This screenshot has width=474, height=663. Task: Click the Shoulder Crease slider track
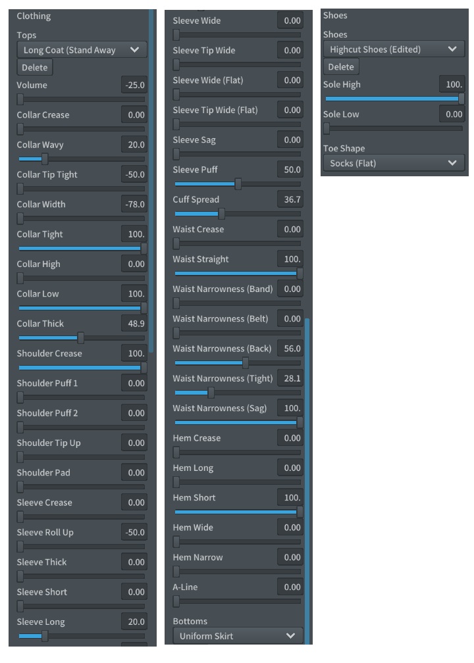(x=82, y=368)
